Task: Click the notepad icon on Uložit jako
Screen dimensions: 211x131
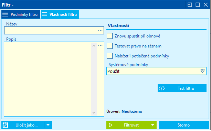Action: pos(6,125)
